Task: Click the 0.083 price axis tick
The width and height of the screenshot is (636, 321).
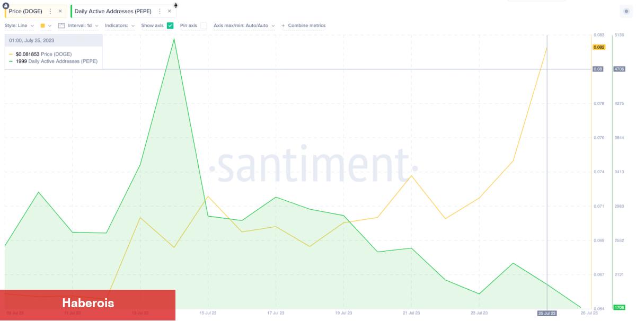Action: 599,35
